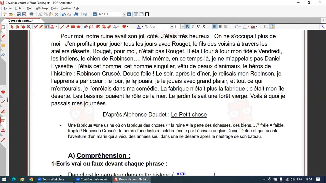The image size is (326, 183).
Task: Expand the font name Arial dropdown
Action: click(x=172, y=27)
